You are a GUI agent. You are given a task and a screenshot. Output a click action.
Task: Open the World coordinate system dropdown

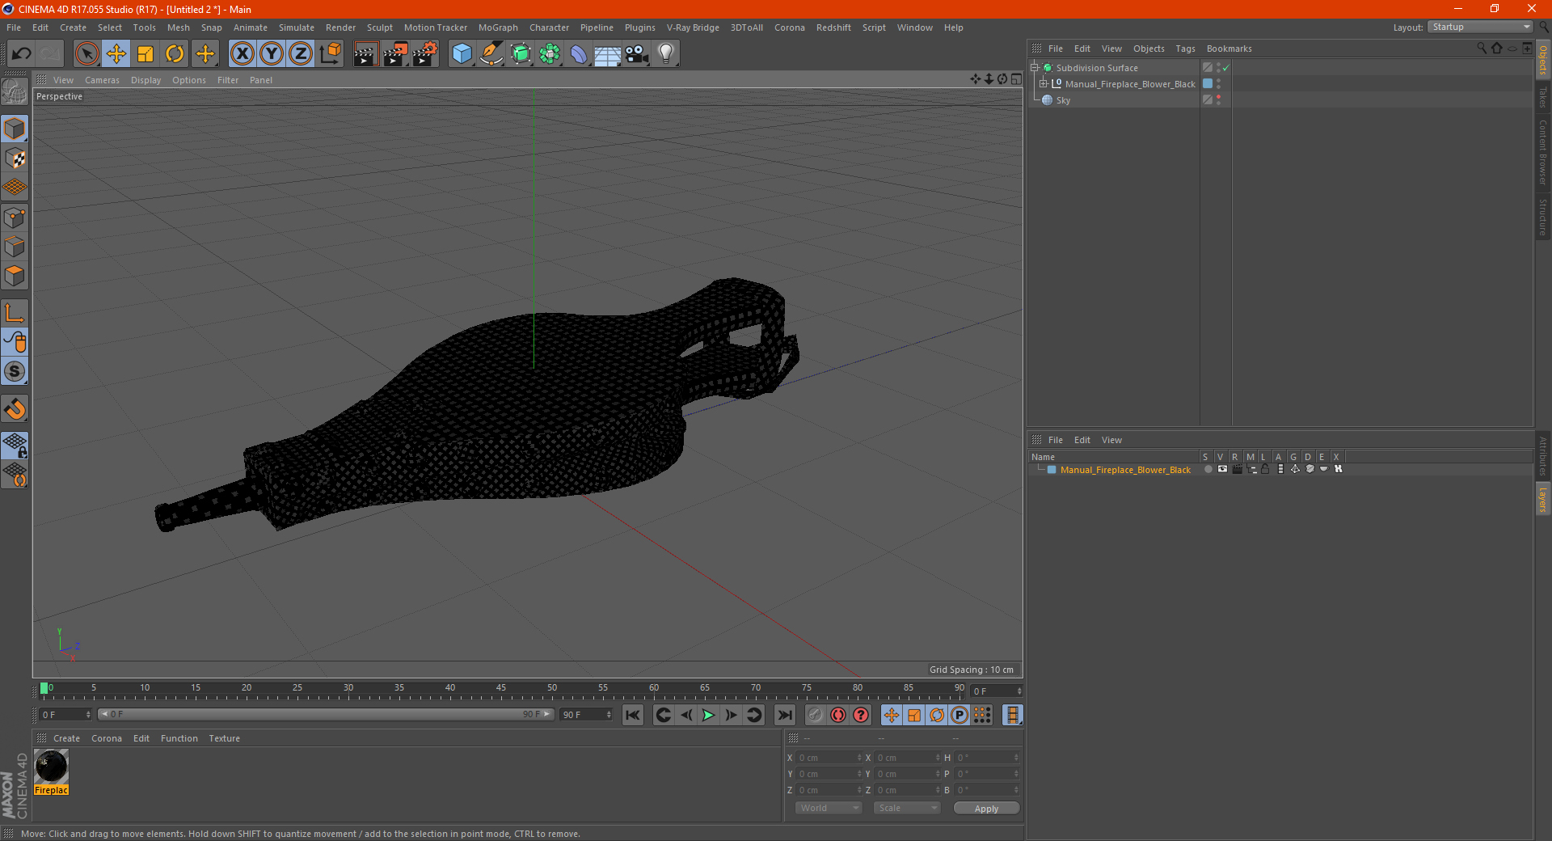[x=829, y=808]
